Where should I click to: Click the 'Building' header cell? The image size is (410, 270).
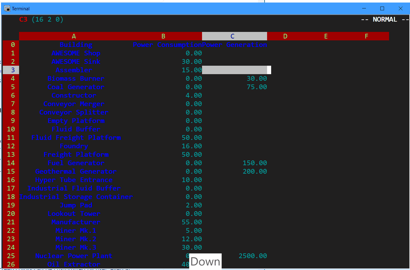[76, 45]
